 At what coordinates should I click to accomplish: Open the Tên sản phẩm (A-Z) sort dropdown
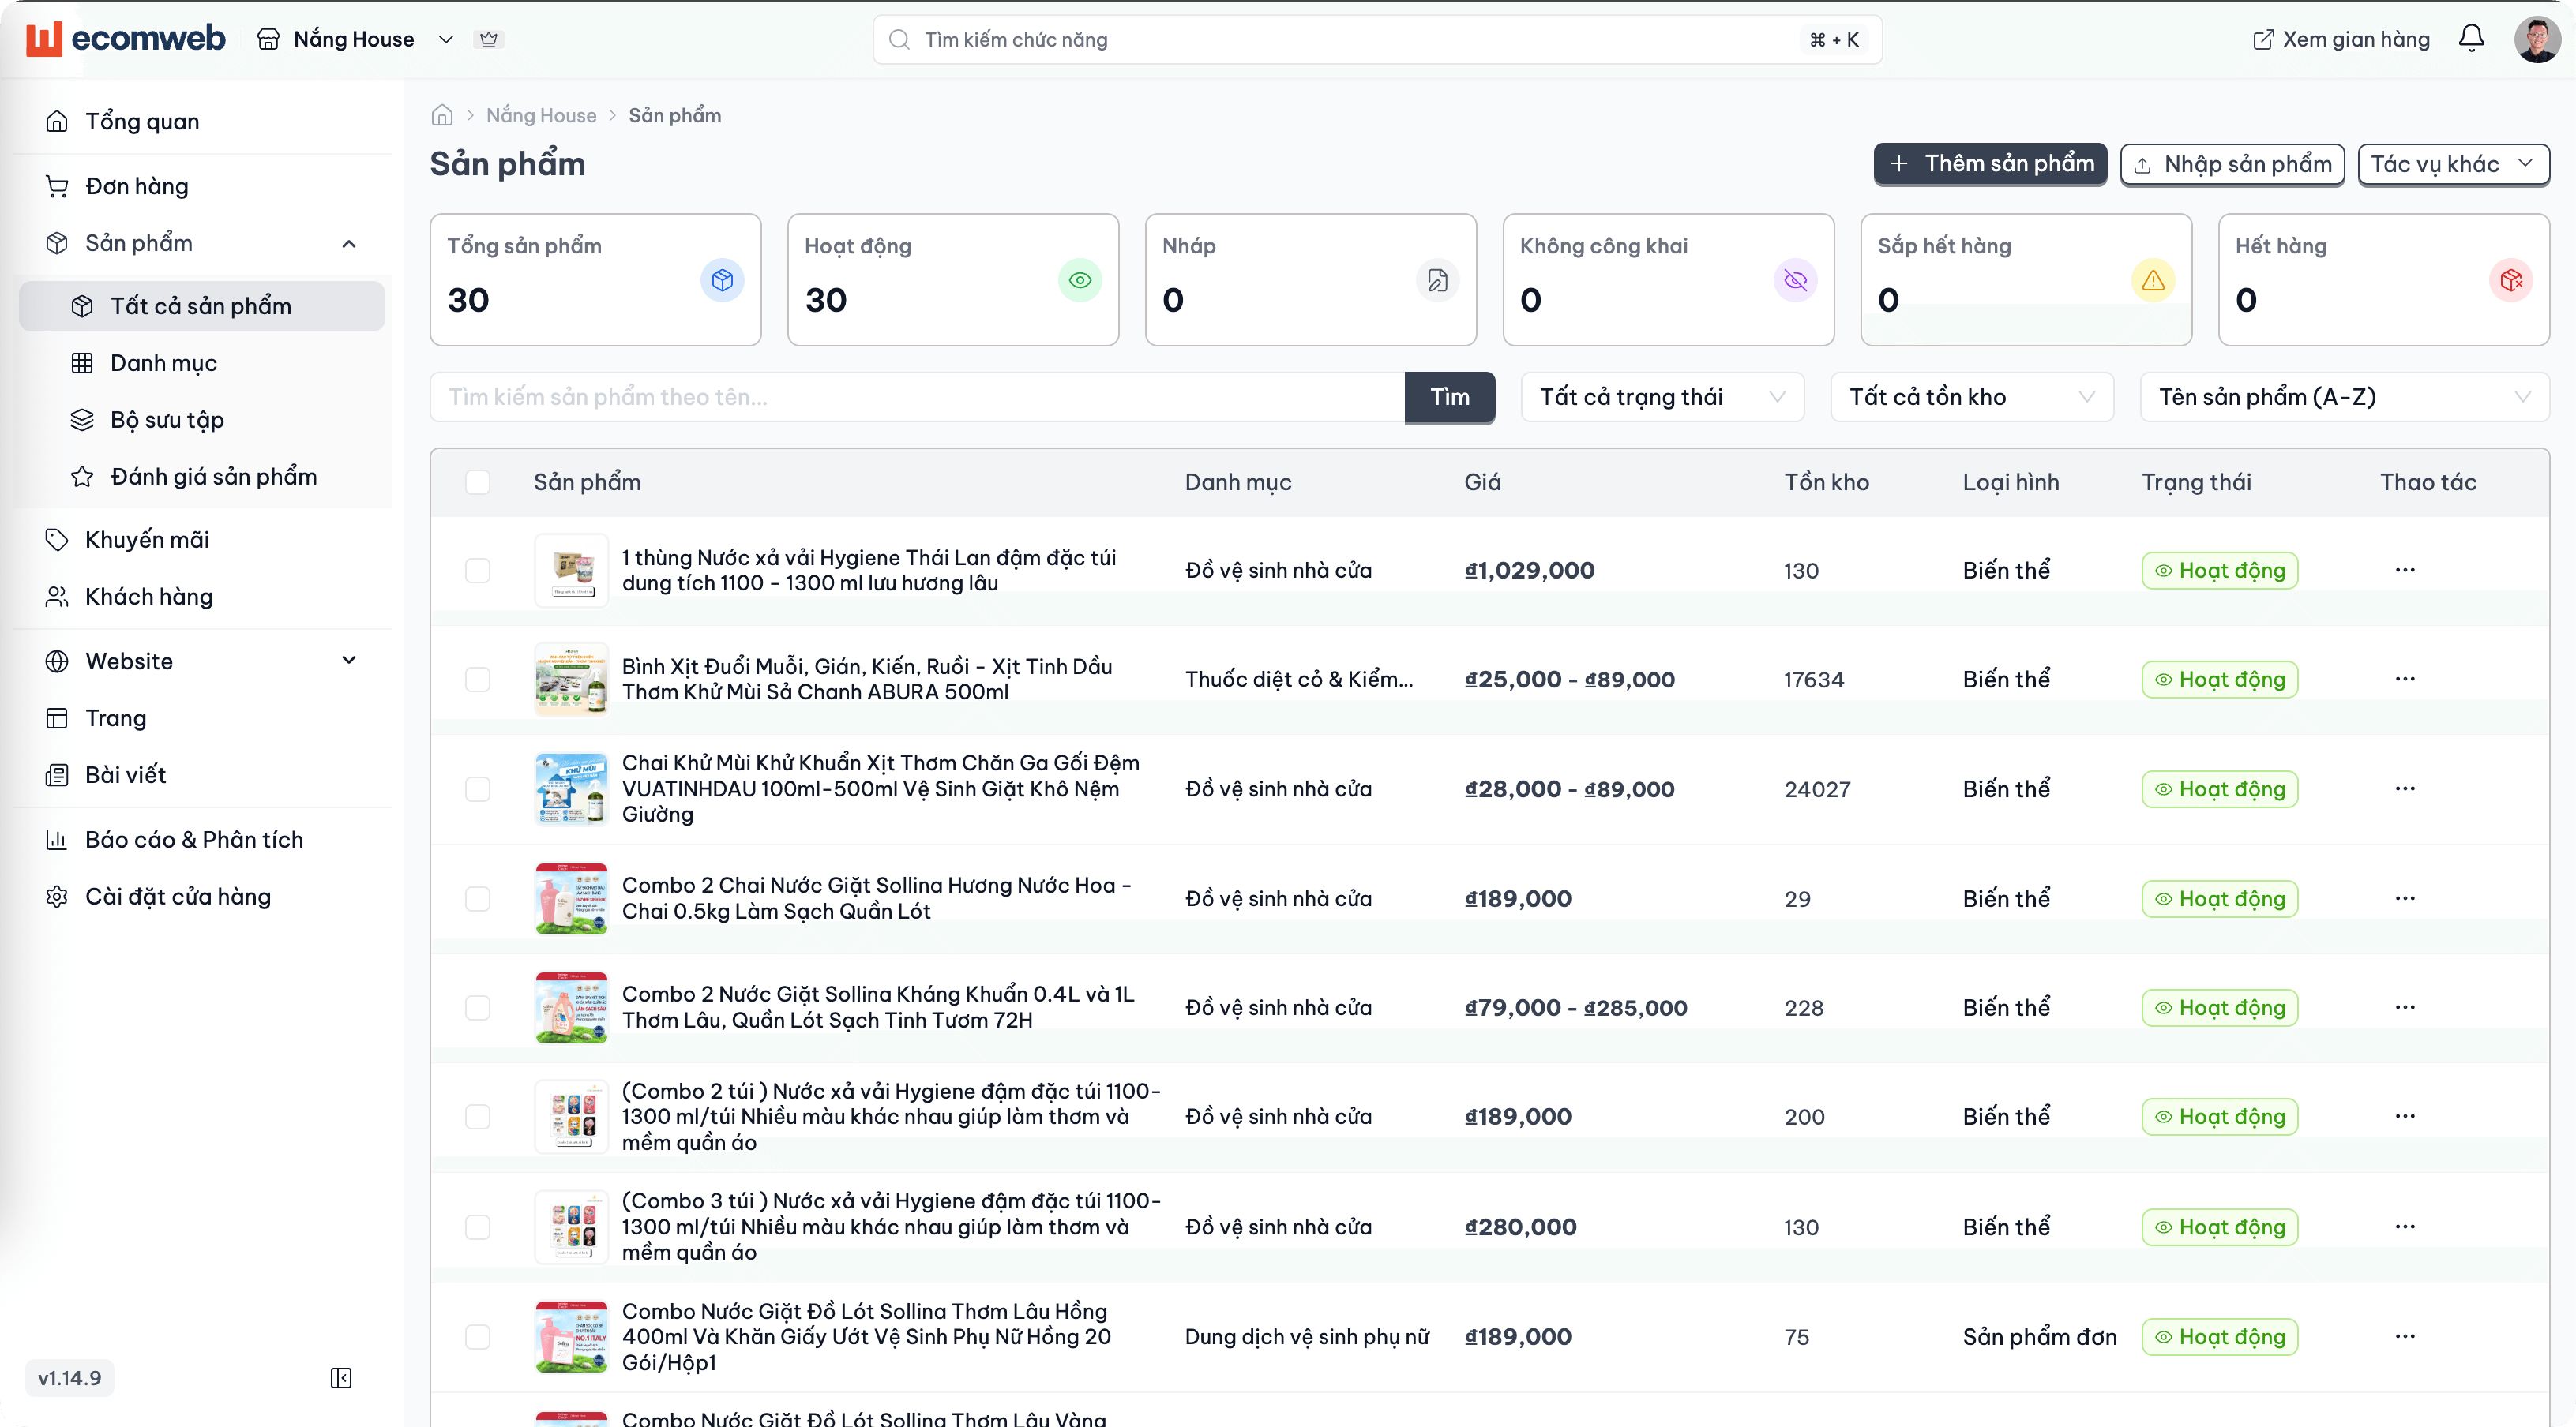[2343, 397]
